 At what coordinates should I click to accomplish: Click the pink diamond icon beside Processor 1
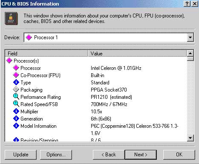point(29,37)
